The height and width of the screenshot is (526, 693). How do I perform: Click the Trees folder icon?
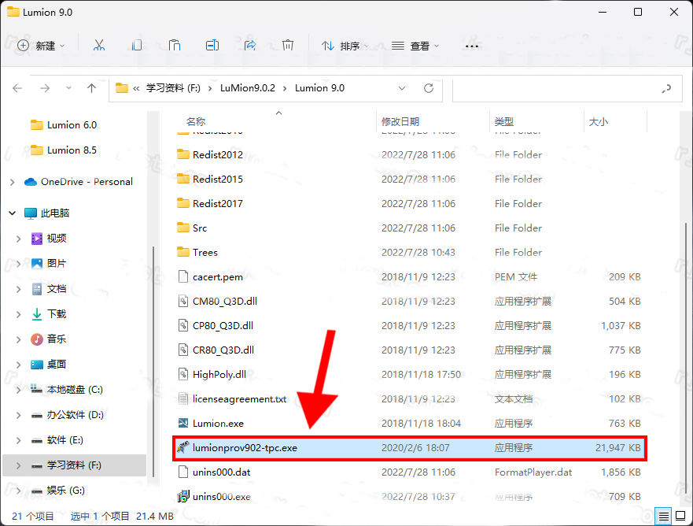(183, 252)
